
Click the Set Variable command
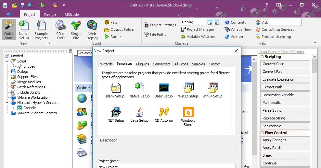click(285, 126)
